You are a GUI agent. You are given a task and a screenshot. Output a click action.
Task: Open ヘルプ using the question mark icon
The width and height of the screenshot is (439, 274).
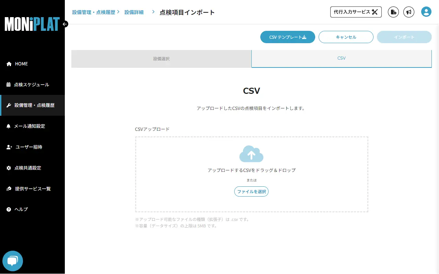pos(8,209)
